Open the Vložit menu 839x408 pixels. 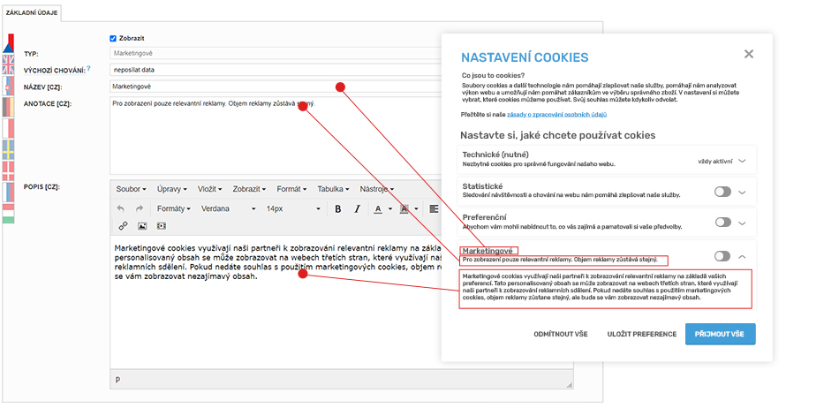pyautogui.click(x=211, y=189)
